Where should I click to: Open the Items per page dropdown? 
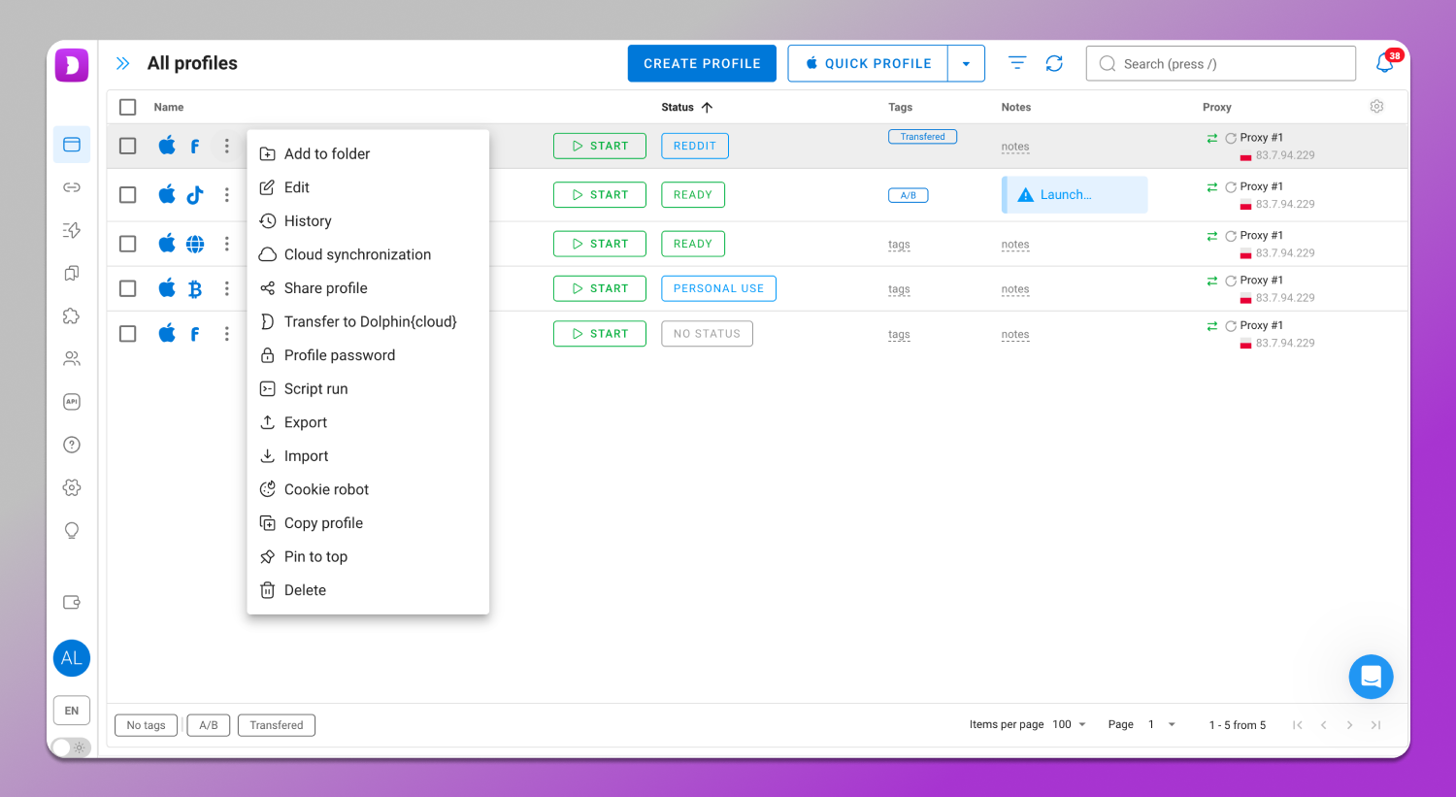(1070, 724)
